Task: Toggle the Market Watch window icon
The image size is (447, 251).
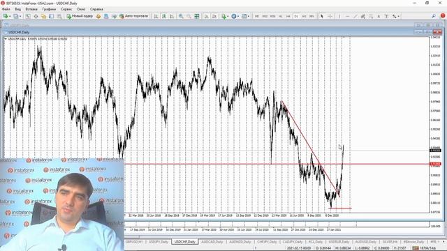Action: pos(28,16)
